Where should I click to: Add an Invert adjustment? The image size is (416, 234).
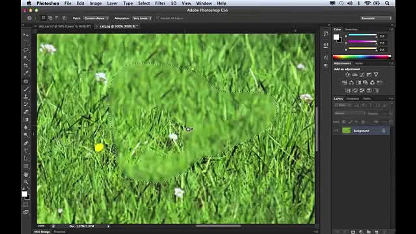tap(348, 90)
